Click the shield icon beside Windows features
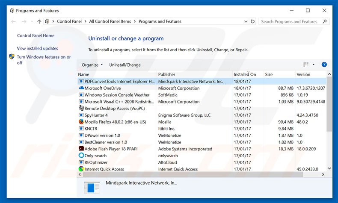Viewport: 338px width, 203px height. click(x=12, y=56)
